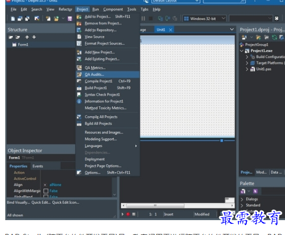Click the first folder icon in Structure toolbar
This screenshot has height=235, width=285.
pos(11,37)
